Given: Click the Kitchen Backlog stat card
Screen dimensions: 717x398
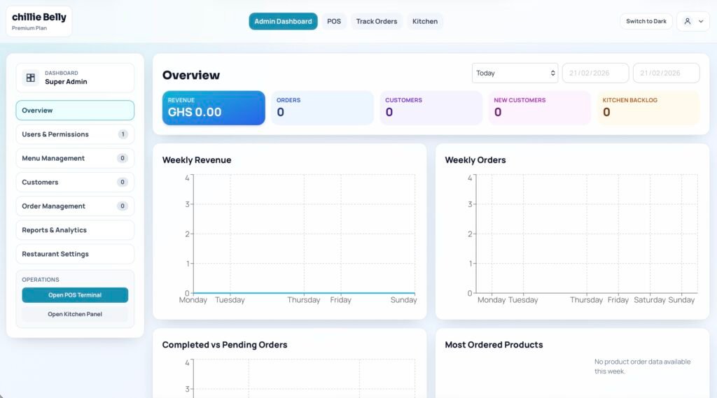Looking at the screenshot, I should pos(648,108).
